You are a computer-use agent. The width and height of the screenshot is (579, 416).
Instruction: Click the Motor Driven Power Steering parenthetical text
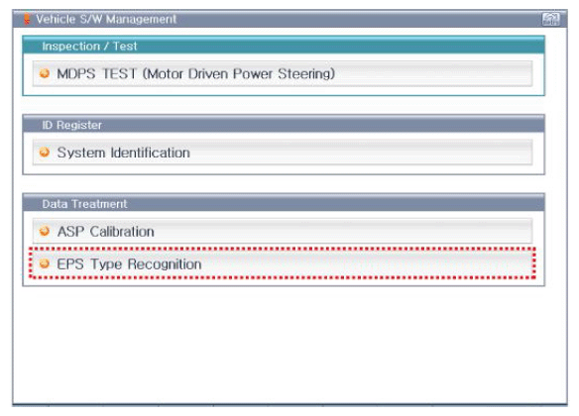(x=239, y=73)
